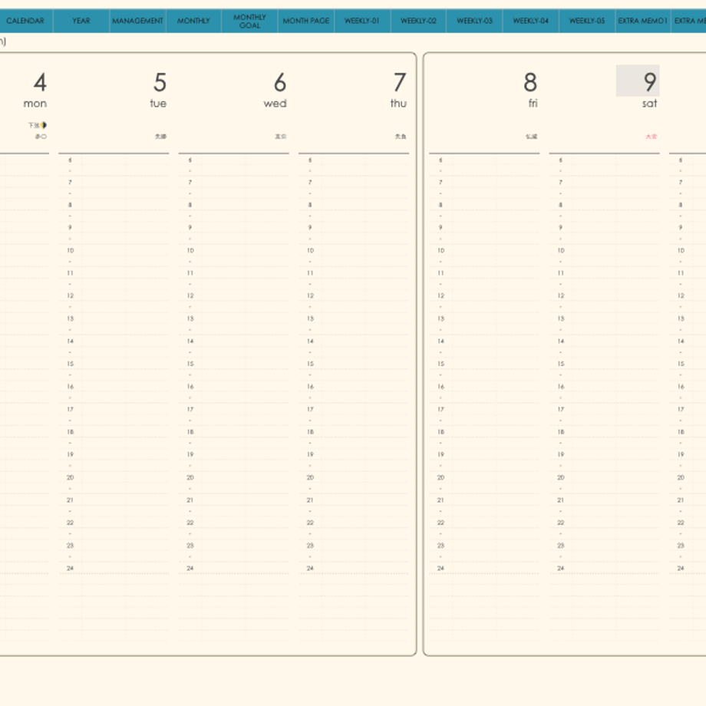Click the pink rokuyo label under Saturday

[x=652, y=137]
